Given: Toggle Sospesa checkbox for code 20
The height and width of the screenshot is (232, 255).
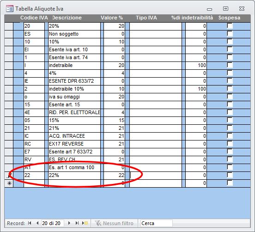Looking at the screenshot, I should pos(230,26).
